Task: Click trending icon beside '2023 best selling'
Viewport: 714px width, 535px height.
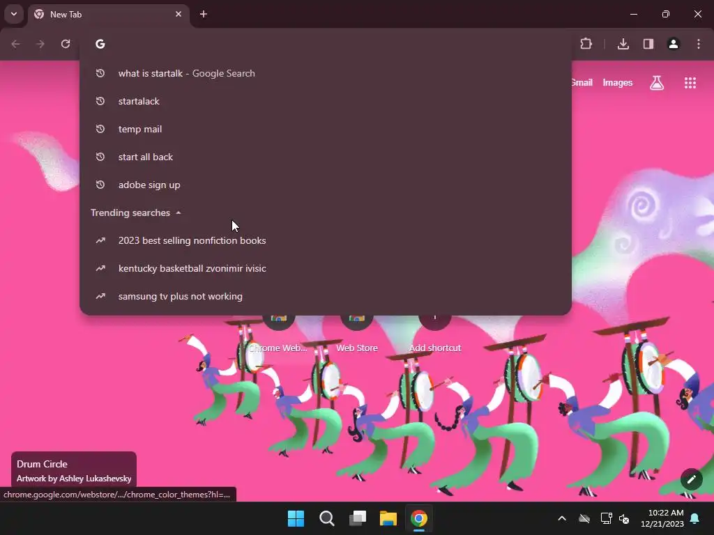Action: (x=100, y=240)
